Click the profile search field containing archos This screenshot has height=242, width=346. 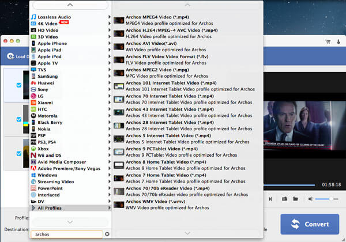coord(67,235)
